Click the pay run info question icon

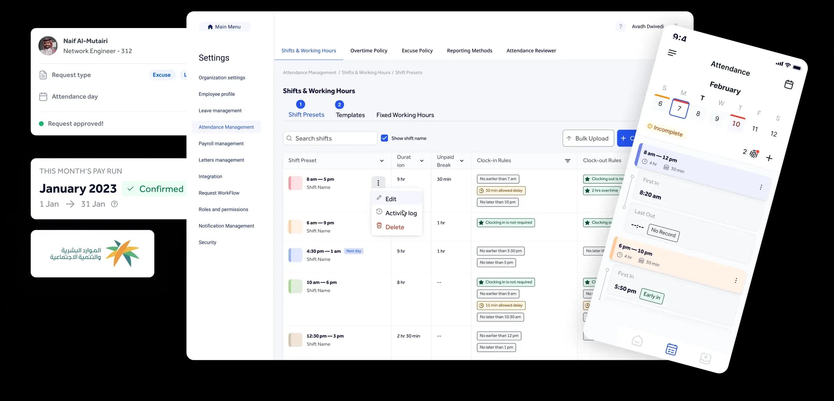[114, 204]
